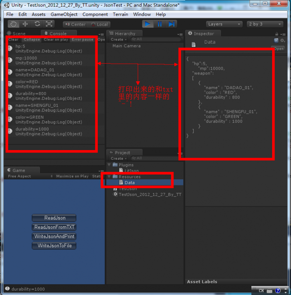Toggle the Inspector lock icon
The height and width of the screenshot is (295, 291).
click(x=277, y=34)
